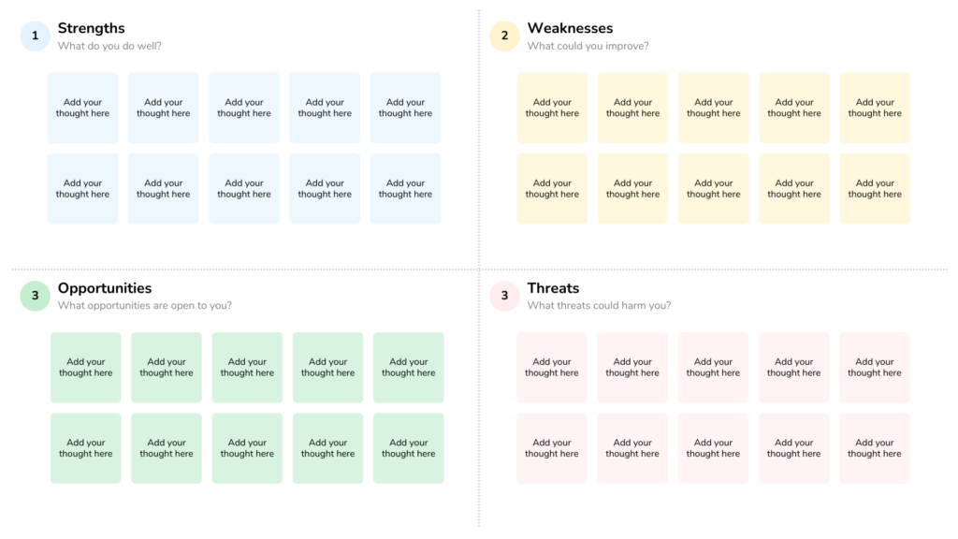Select the green badge beside Opportunities
Image resolution: width=958 pixels, height=539 pixels.
(35, 297)
